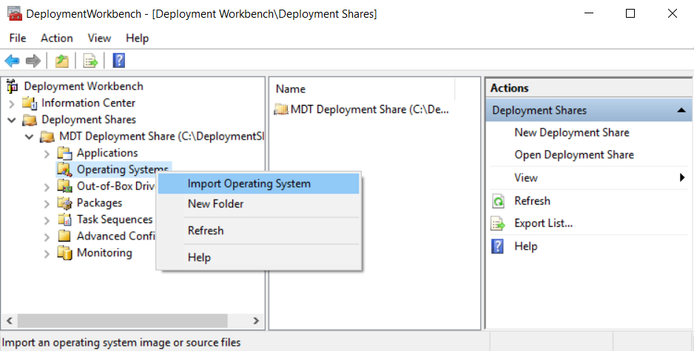Screen dimensions: 694x351
Task: Click the Forward arrow toolbar icon
Action: (x=33, y=61)
